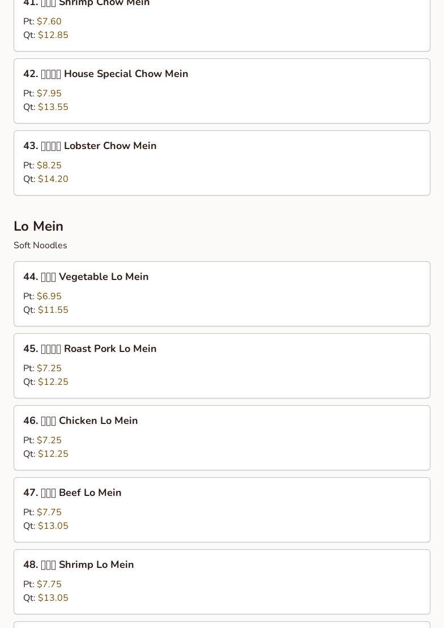Choose quart price $13.55 for House Special Chow Mein
The image size is (444, 628).
click(53, 107)
